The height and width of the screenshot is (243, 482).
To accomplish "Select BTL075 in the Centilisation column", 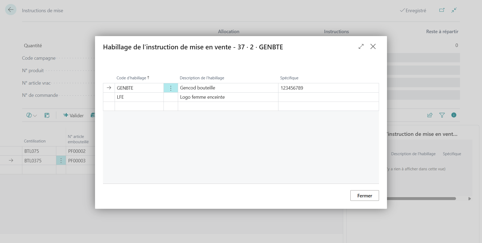I will pyautogui.click(x=39, y=151).
